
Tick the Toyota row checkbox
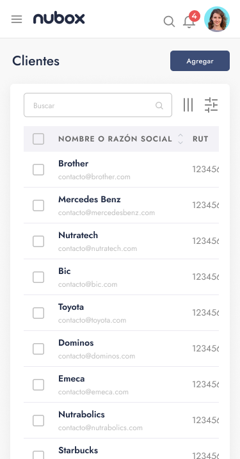[38, 313]
